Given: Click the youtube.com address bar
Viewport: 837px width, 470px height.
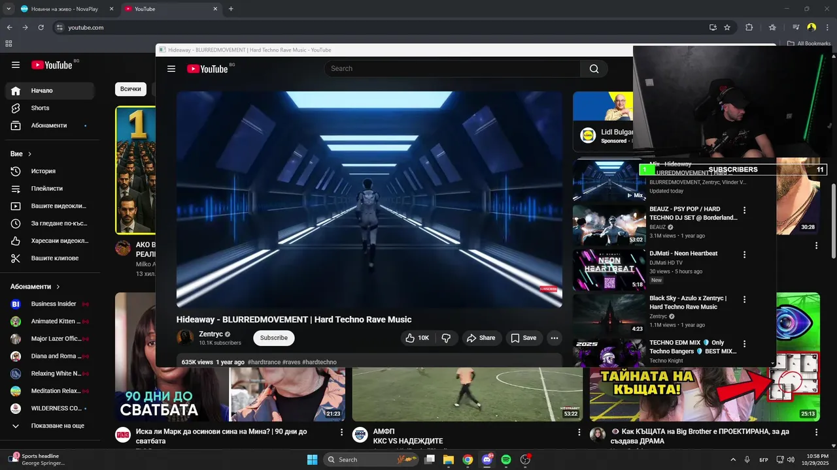Looking at the screenshot, I should tap(379, 27).
